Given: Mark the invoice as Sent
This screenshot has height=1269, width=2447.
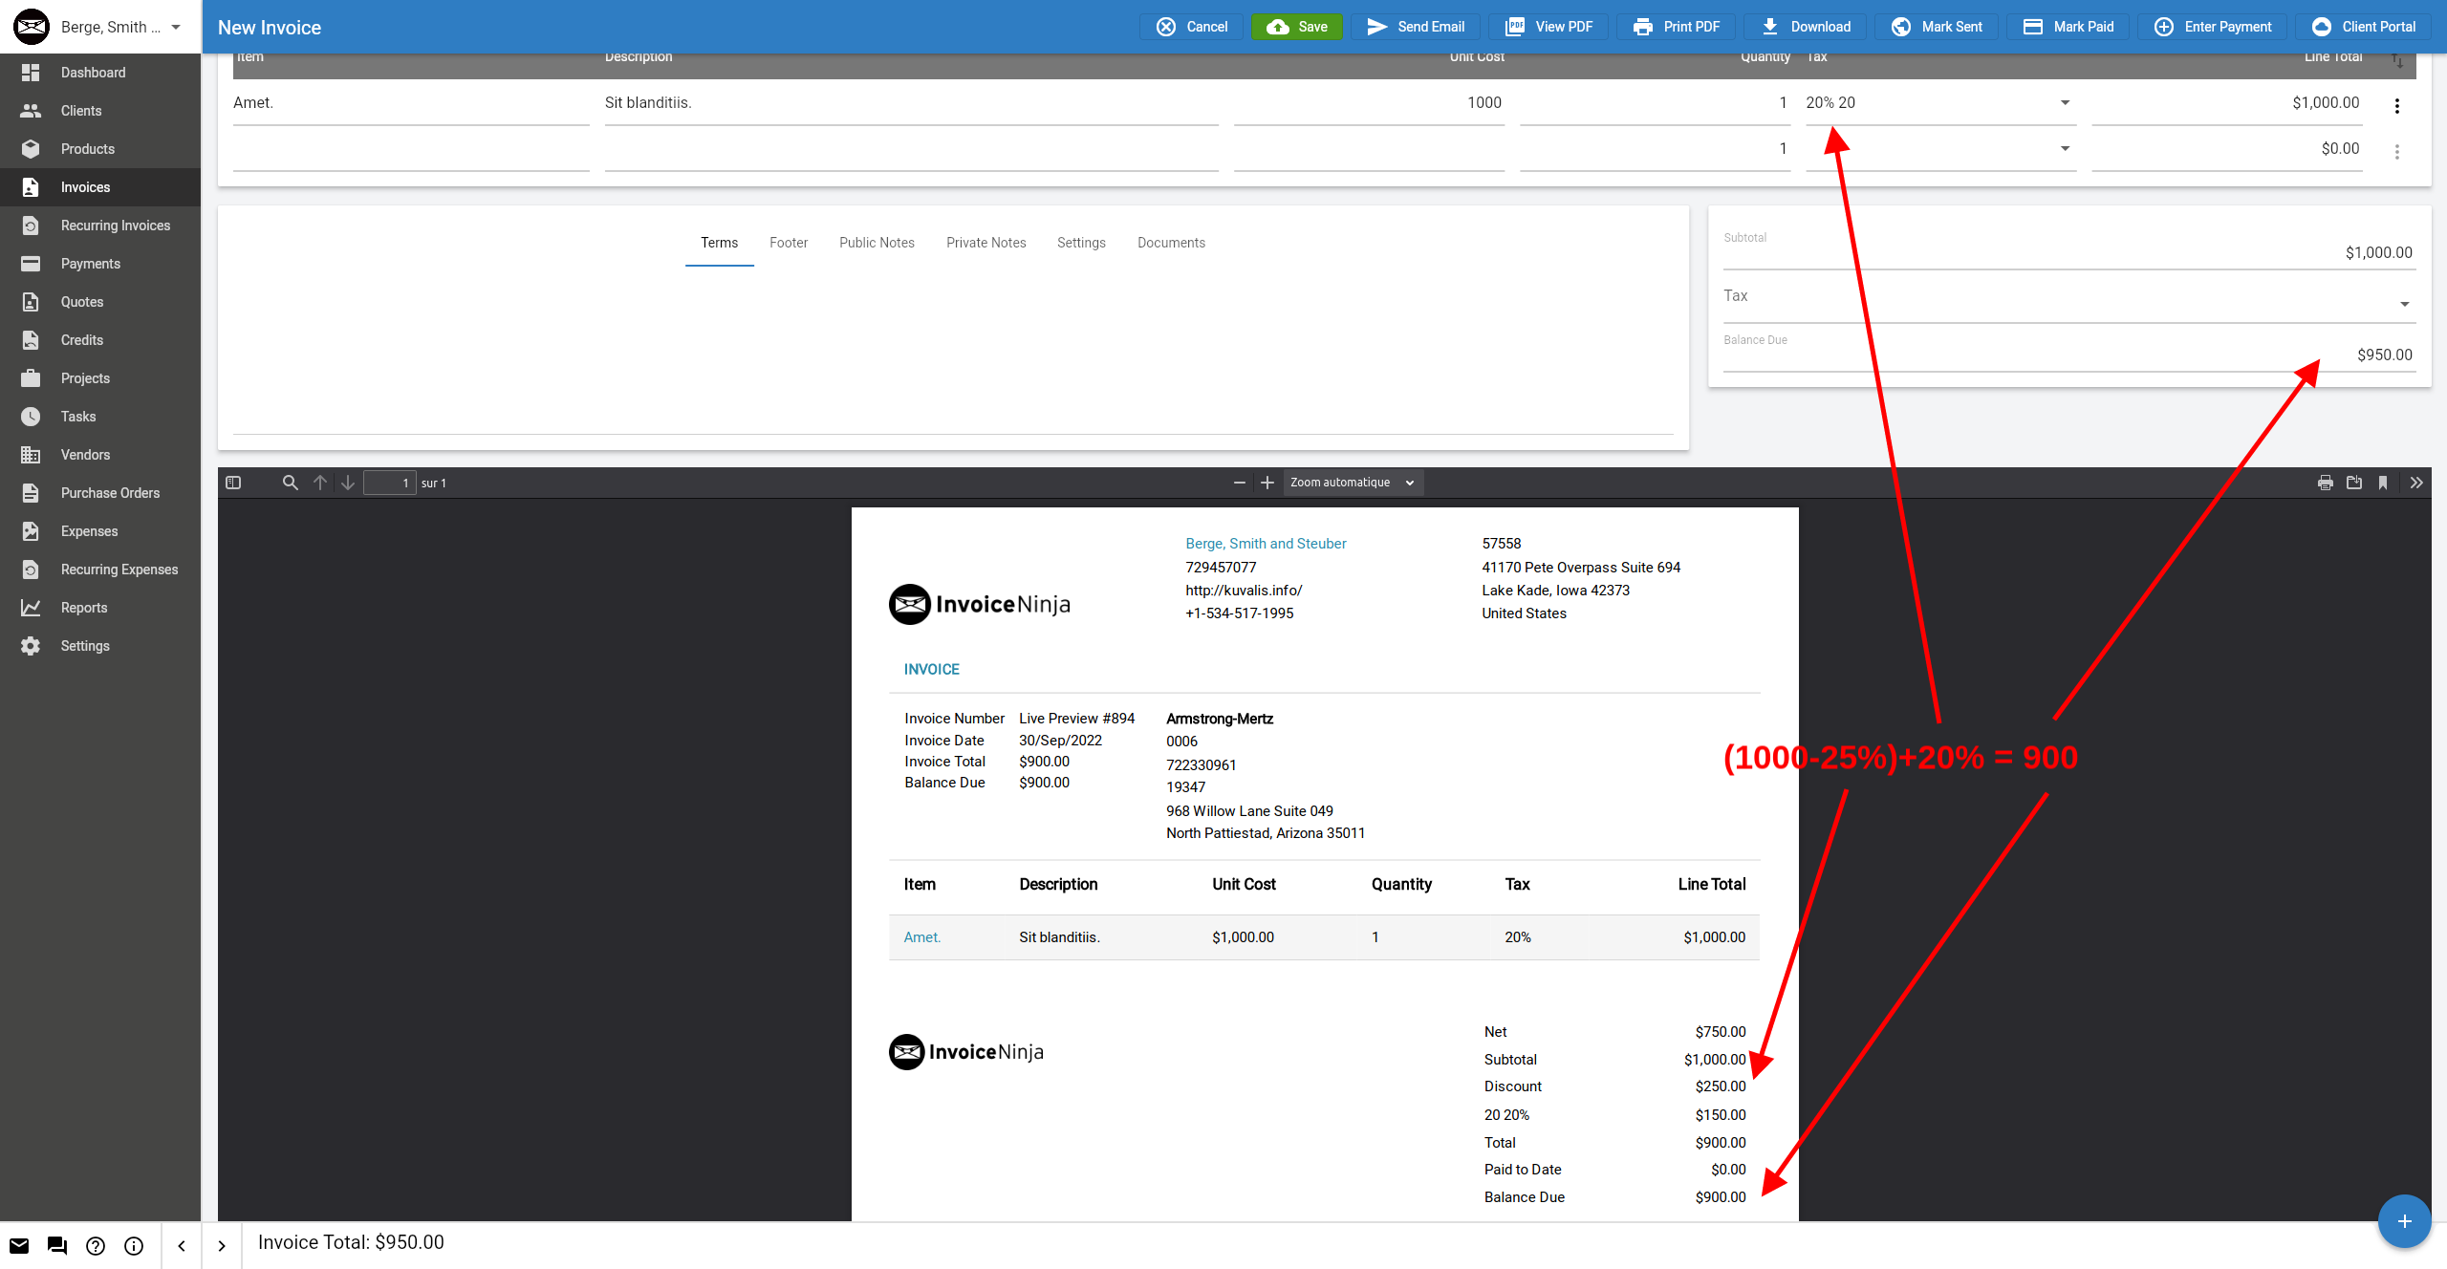Looking at the screenshot, I should pos(1937,26).
